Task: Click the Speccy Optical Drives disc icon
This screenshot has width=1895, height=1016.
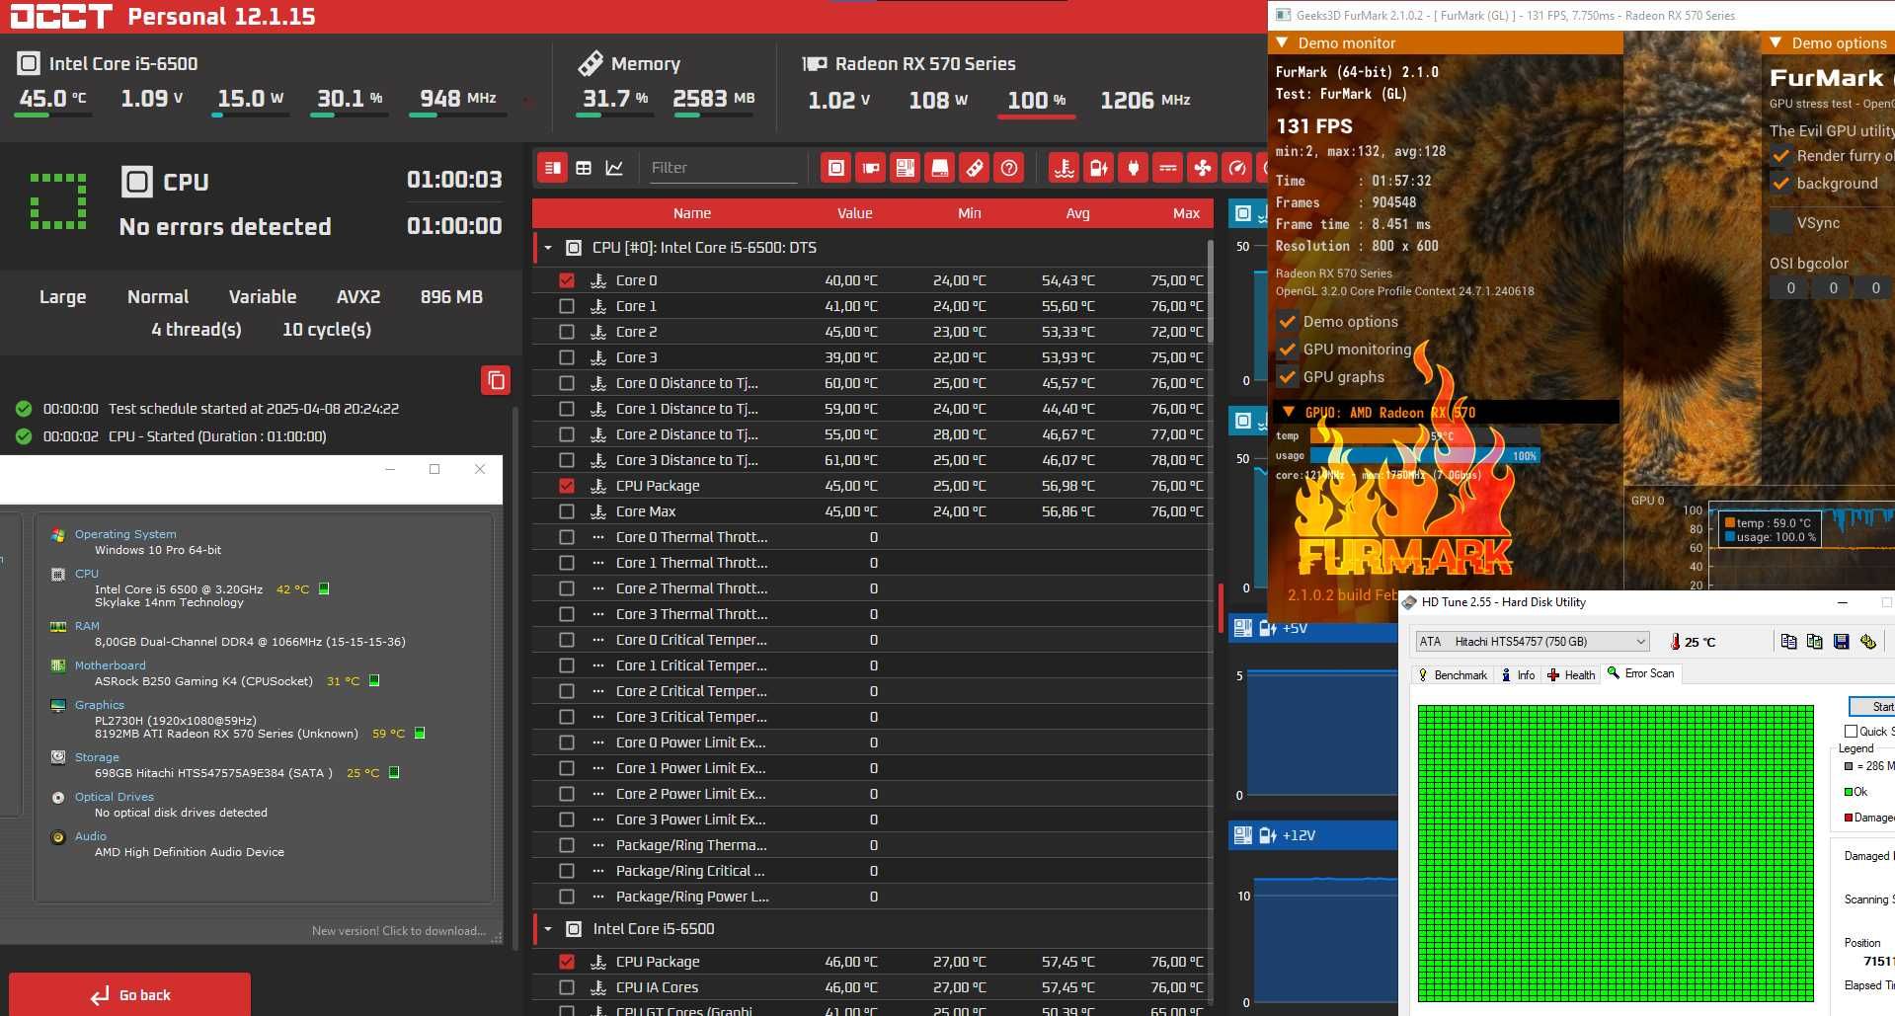Action: 58,797
